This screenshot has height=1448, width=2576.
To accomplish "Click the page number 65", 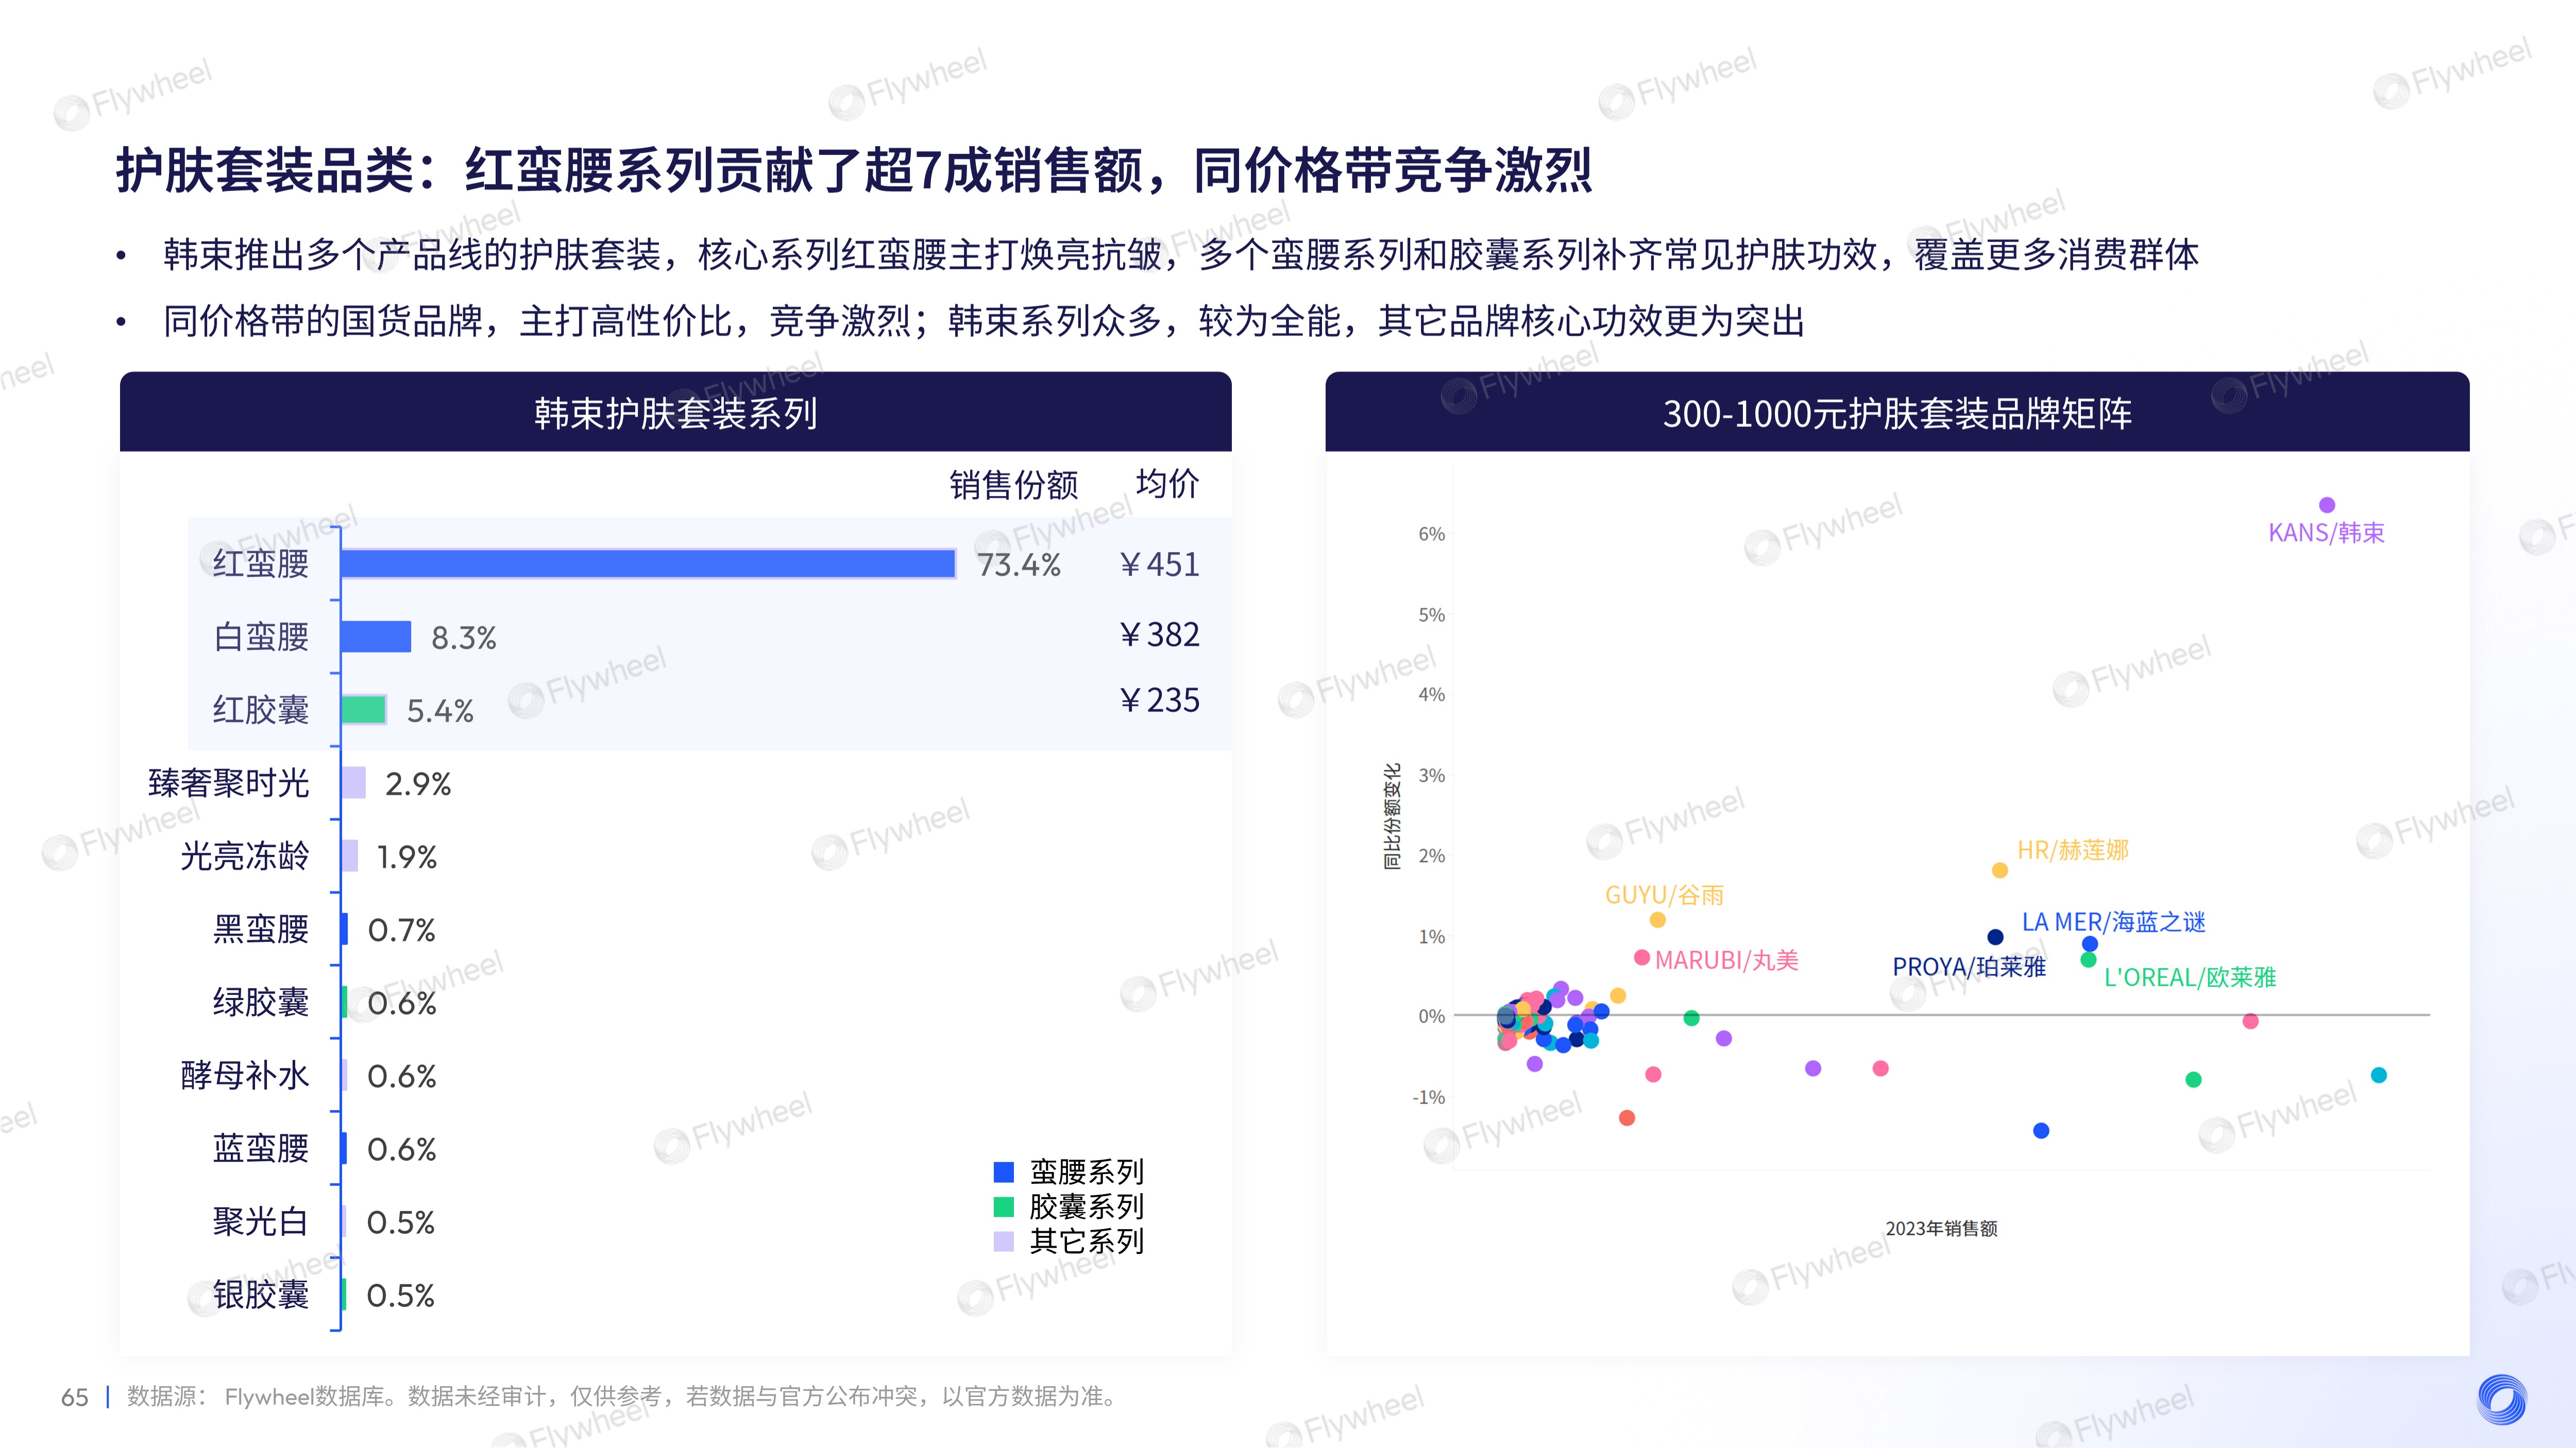I will (74, 1397).
